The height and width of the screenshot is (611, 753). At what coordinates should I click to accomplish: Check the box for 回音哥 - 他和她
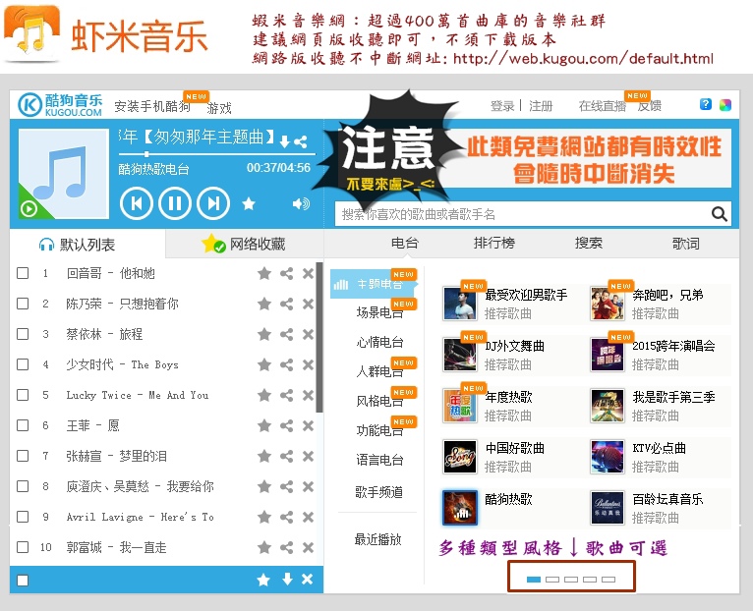[x=23, y=273]
